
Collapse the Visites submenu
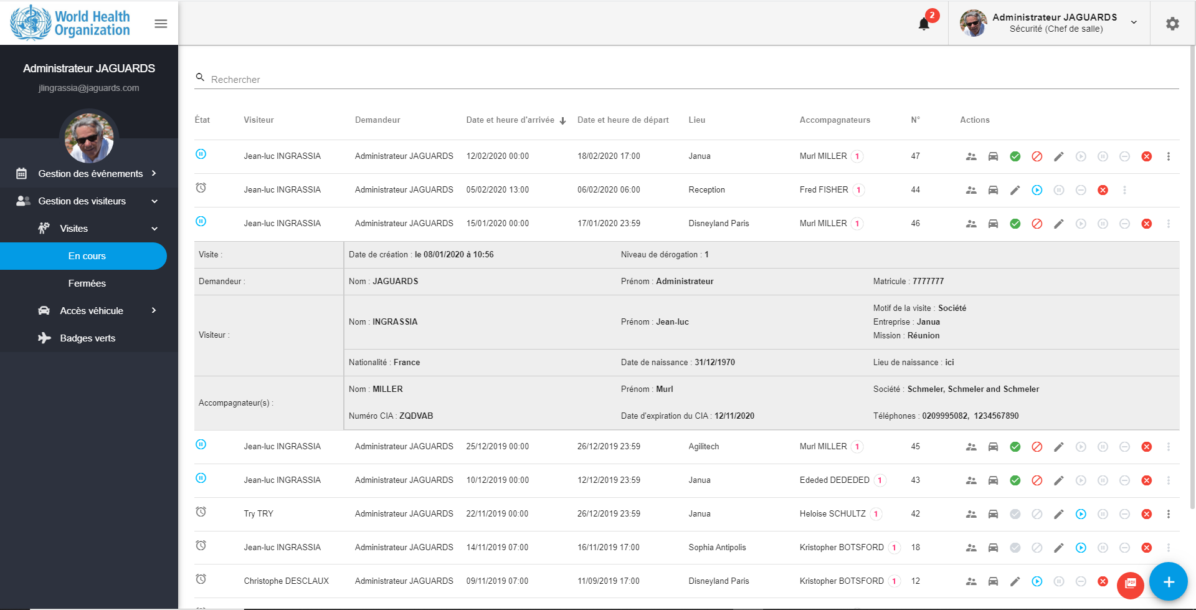point(89,228)
